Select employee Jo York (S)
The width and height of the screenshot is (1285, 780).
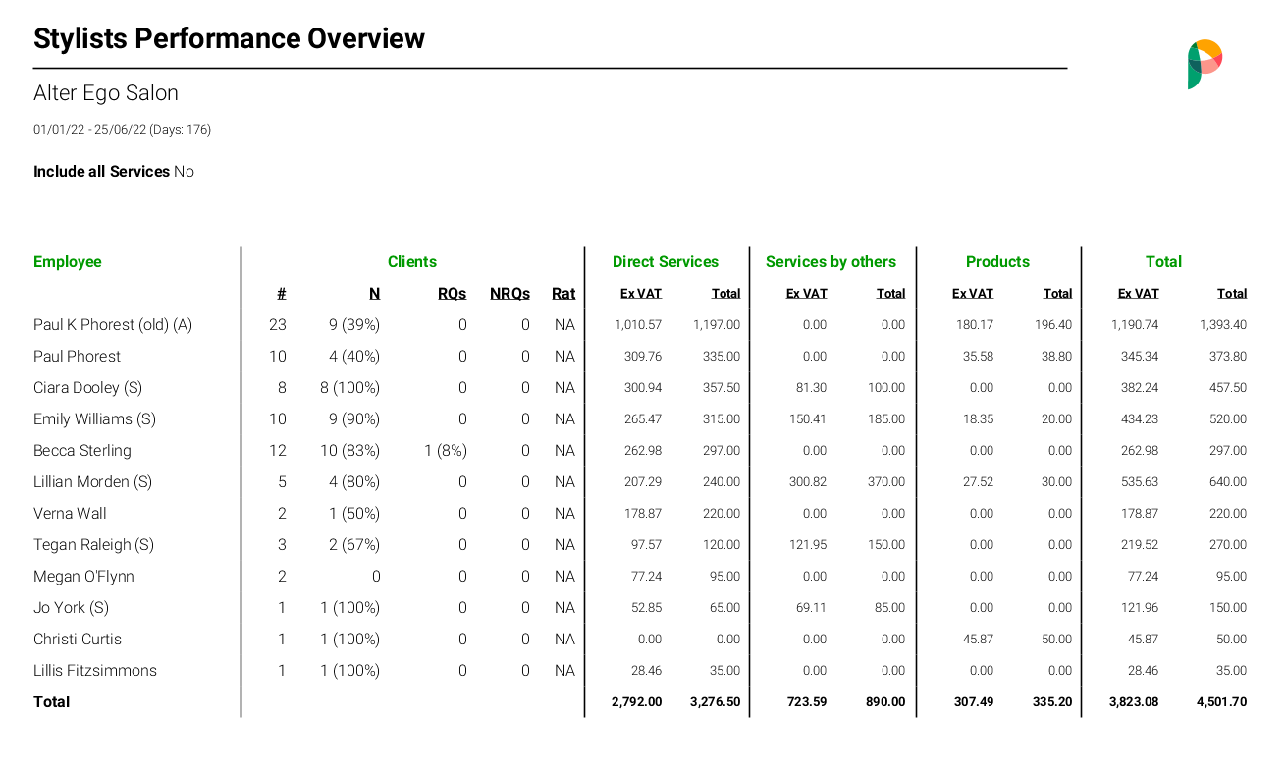pyautogui.click(x=72, y=608)
